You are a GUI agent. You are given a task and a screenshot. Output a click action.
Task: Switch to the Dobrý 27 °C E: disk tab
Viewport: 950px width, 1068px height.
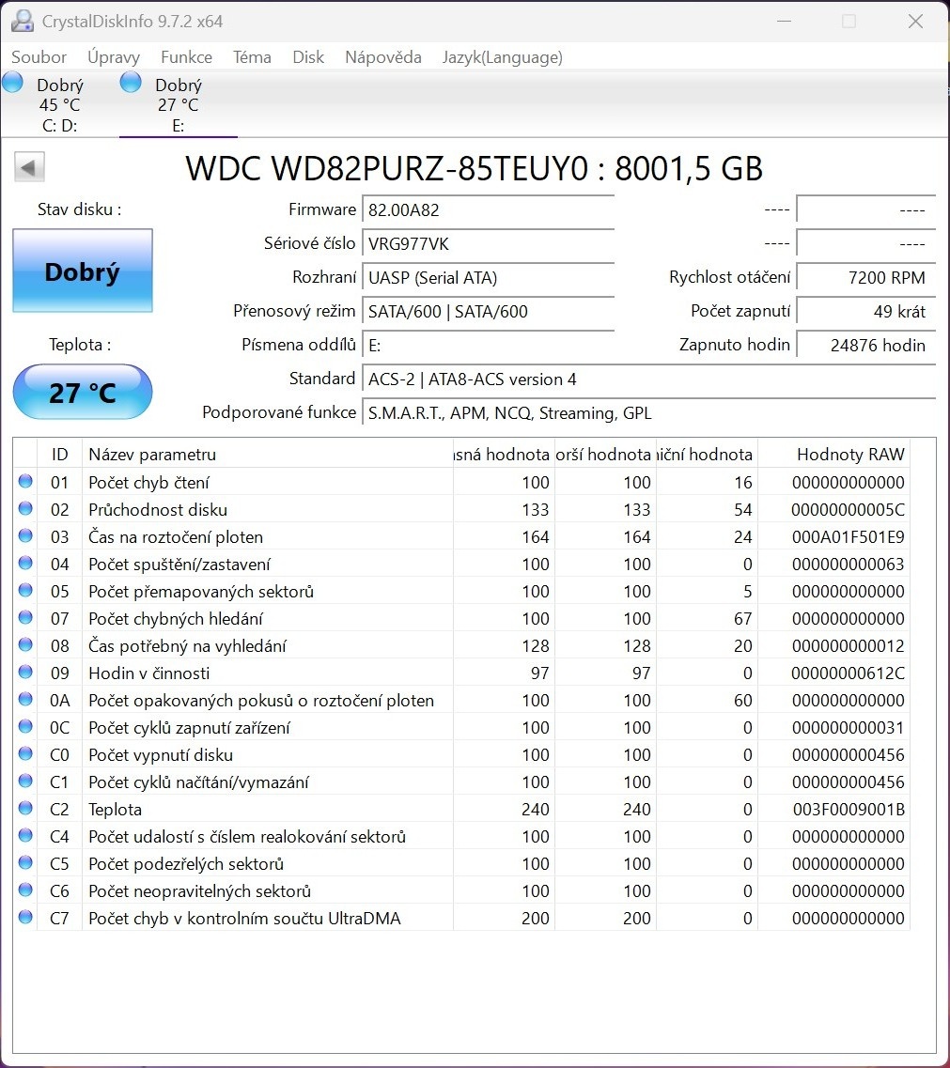point(178,104)
